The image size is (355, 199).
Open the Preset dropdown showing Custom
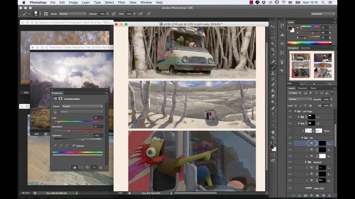[83, 106]
